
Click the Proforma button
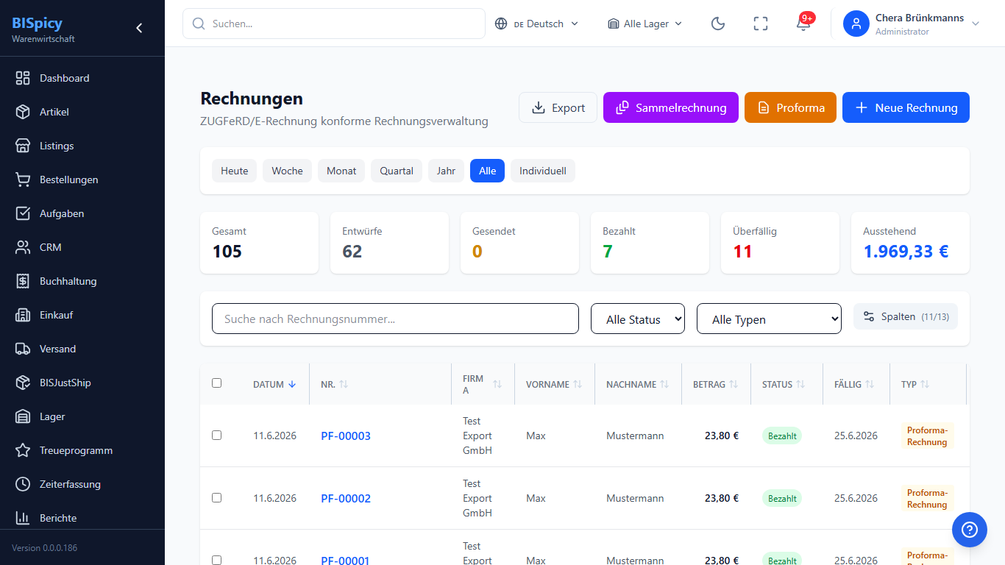point(790,107)
